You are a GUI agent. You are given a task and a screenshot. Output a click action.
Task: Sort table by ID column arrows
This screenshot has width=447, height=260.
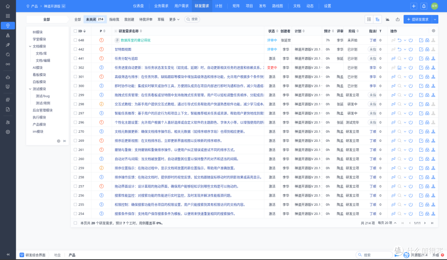(84, 31)
